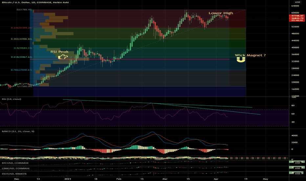Open the USD currency selector above price axis
This screenshot has width=306, height=181.
tap(297, 2)
